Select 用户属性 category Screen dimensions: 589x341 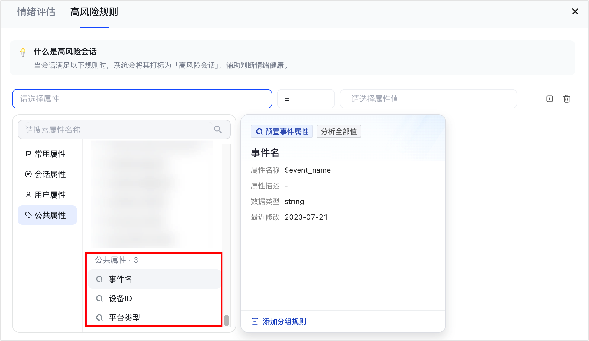pos(47,195)
